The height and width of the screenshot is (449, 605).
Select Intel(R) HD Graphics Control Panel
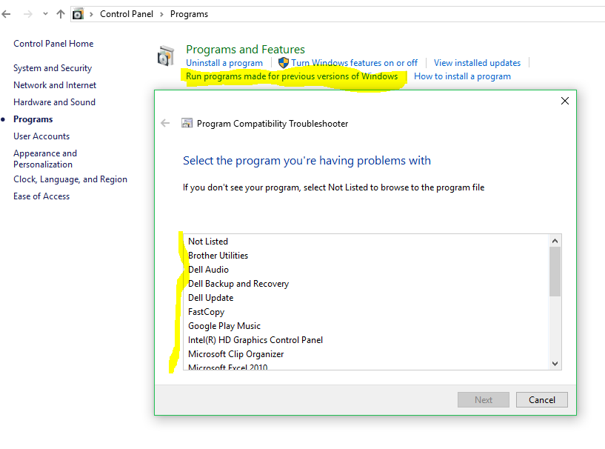click(367, 340)
